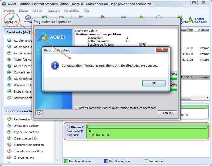Click the Formater une partition text link
Image resolution: width=212 pixels, height=166 pixels.
pyautogui.click(x=28, y=151)
